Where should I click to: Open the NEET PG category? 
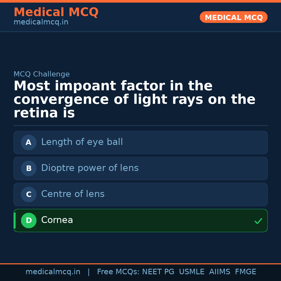click(x=158, y=272)
